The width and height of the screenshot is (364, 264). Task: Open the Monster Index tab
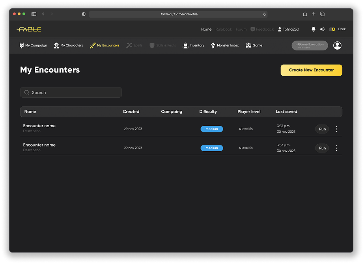[225, 46]
